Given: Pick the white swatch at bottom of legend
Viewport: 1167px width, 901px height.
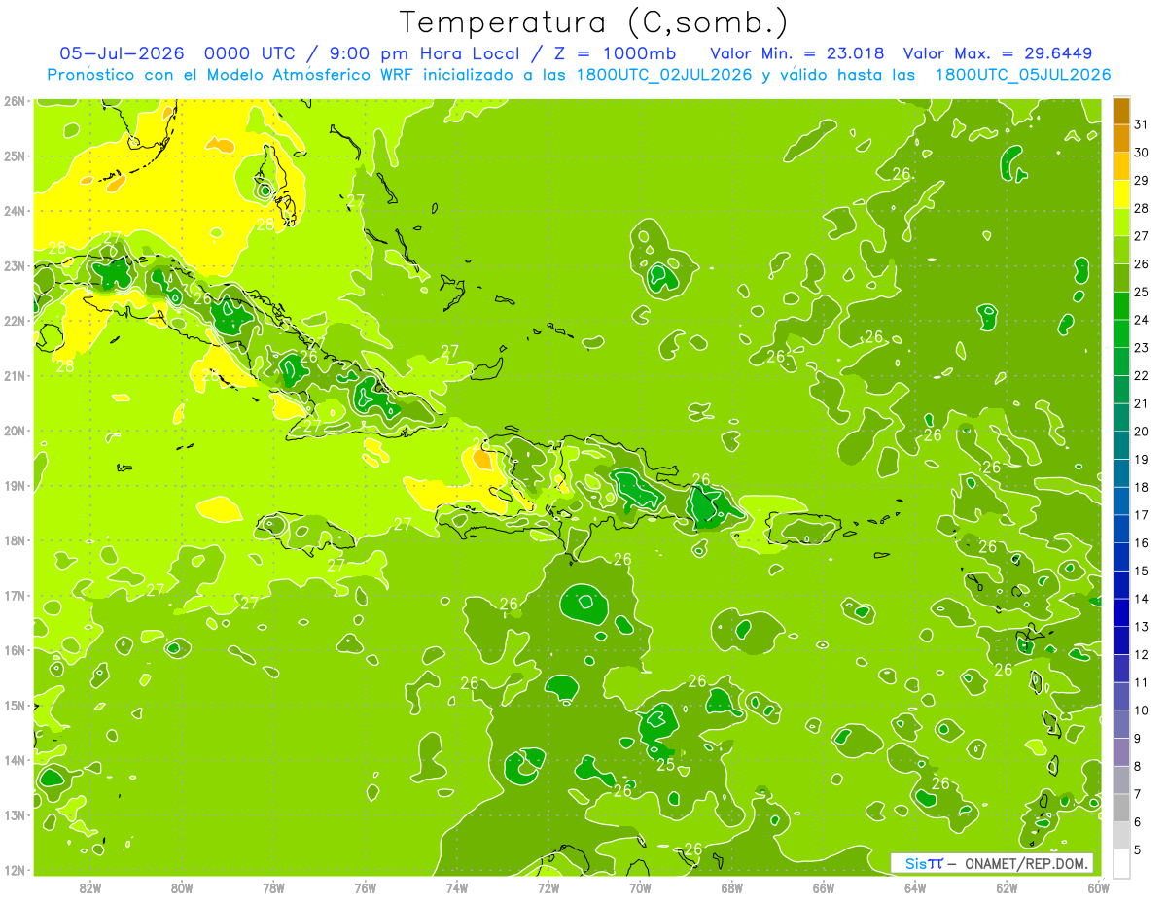Looking at the screenshot, I should tap(1121, 863).
